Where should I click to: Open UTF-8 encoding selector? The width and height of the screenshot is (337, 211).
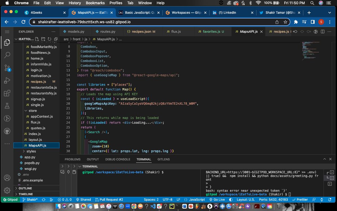click(167, 199)
